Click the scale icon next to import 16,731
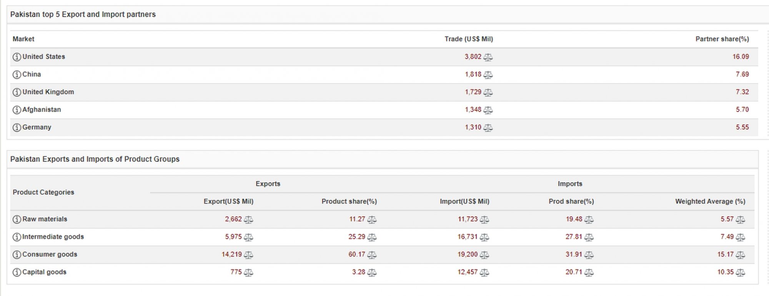 coord(484,238)
